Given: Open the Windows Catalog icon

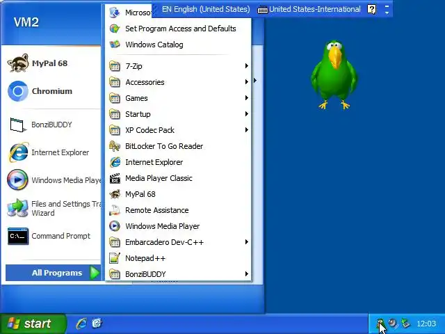Looking at the screenshot, I should coord(115,45).
